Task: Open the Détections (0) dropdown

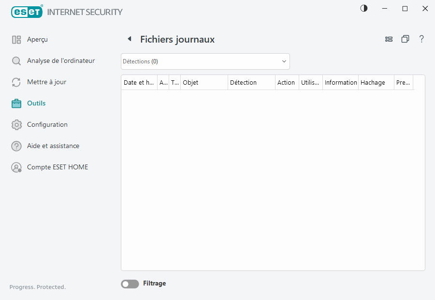Action: 205,61
